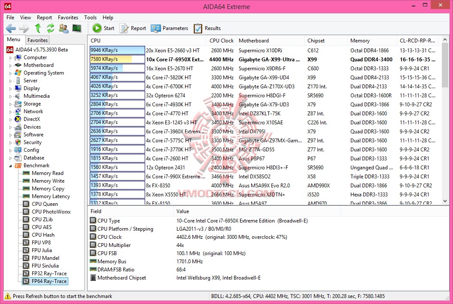
Task: Click the Back navigation arrow icon
Action: 11,28
